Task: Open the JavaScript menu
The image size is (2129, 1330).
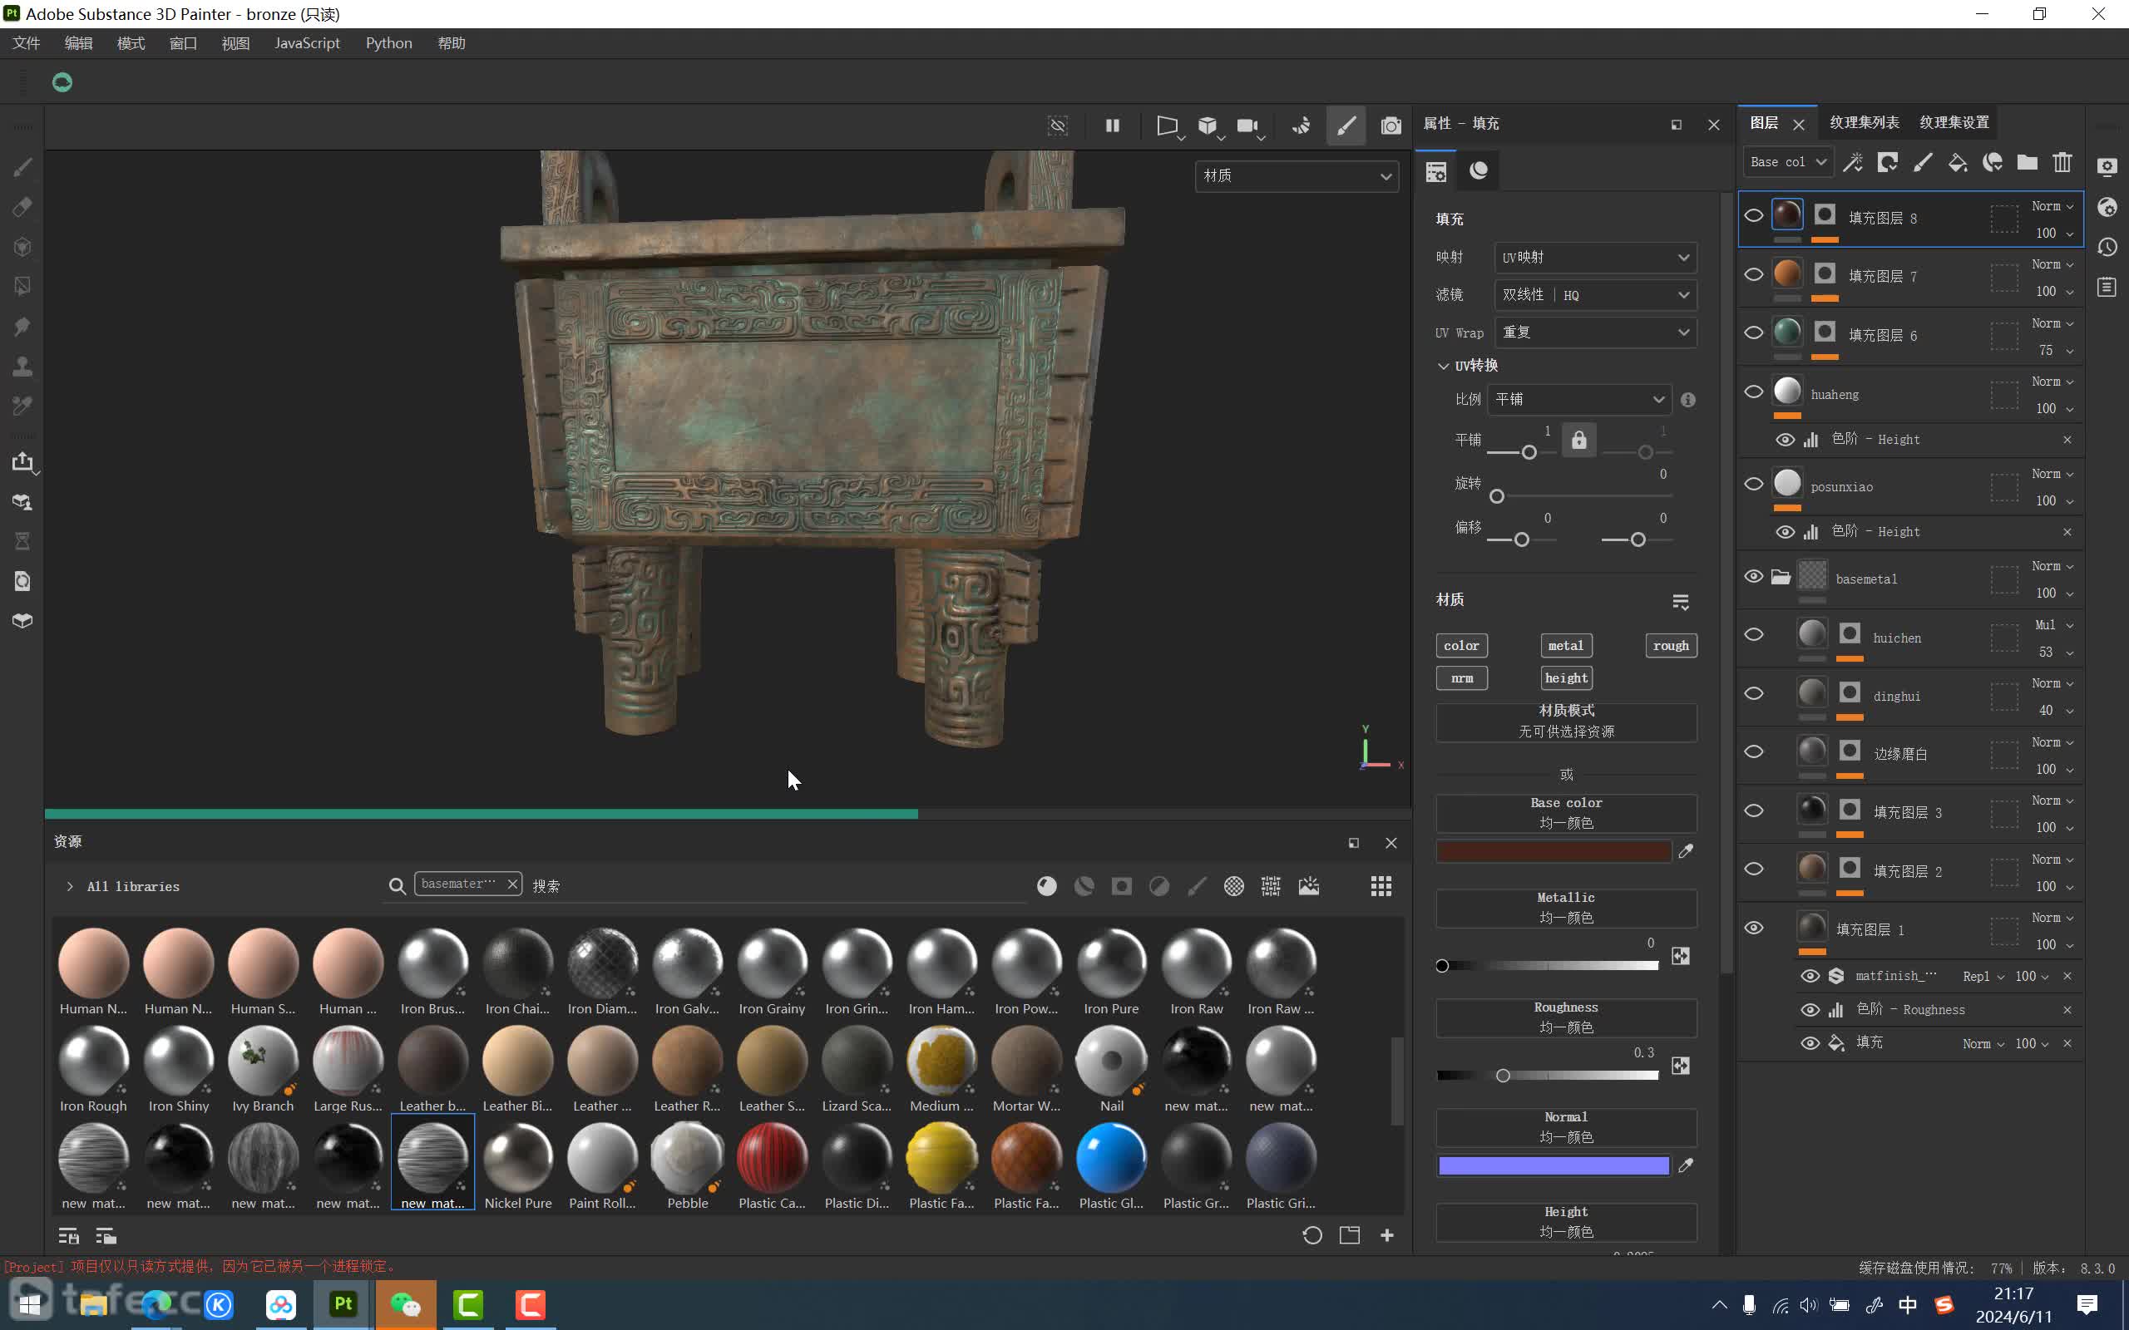Action: tap(307, 43)
